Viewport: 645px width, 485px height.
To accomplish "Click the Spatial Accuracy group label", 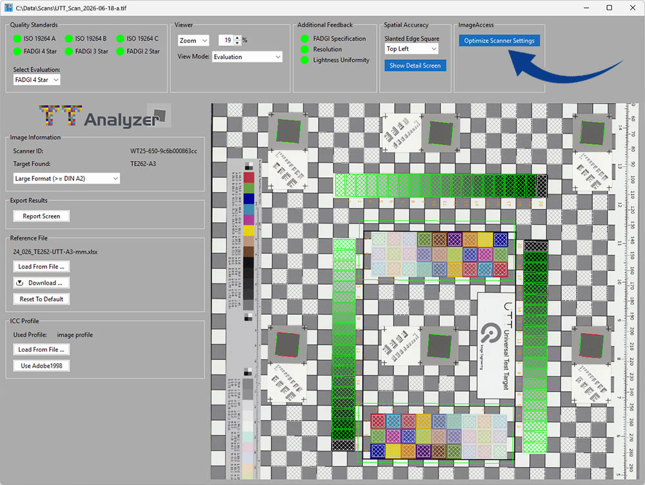I will 406,25.
